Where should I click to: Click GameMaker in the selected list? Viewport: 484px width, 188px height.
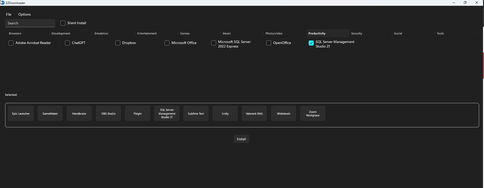point(50,113)
